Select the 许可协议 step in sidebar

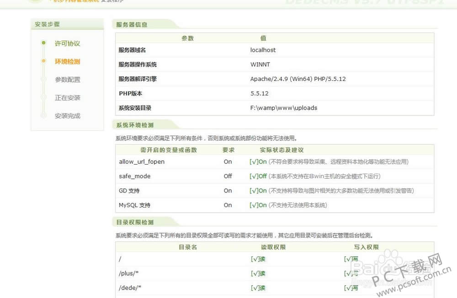click(x=67, y=43)
